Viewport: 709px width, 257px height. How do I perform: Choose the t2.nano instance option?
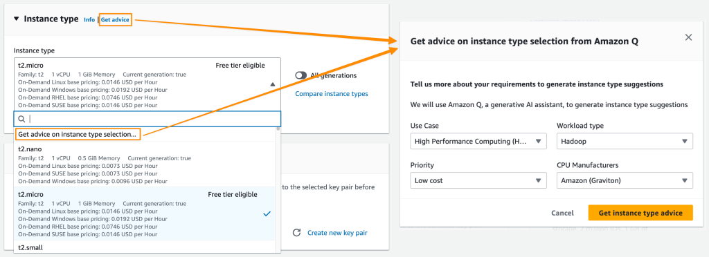coord(144,164)
